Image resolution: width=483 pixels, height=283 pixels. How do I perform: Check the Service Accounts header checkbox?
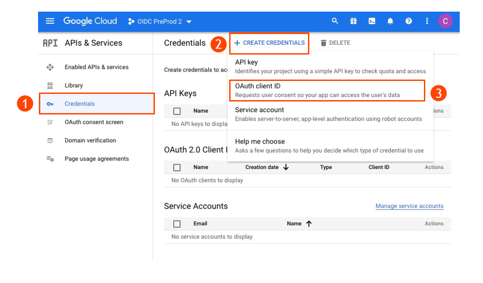pos(177,224)
